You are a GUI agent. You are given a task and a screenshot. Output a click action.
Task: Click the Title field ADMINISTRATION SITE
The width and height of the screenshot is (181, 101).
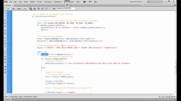(66, 8)
